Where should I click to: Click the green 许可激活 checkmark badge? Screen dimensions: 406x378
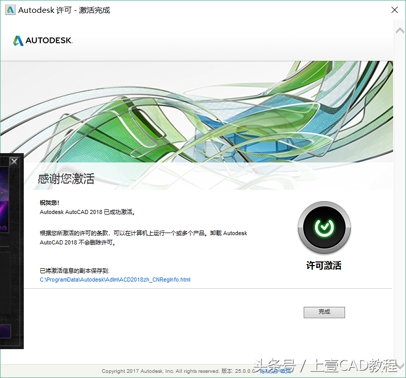coord(324,228)
